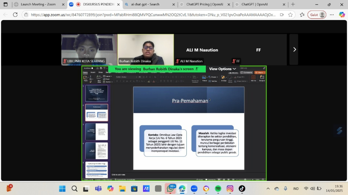Screen dimensions: 348x195
Task: Click the New Slide ribbon button
Action: point(99,79)
